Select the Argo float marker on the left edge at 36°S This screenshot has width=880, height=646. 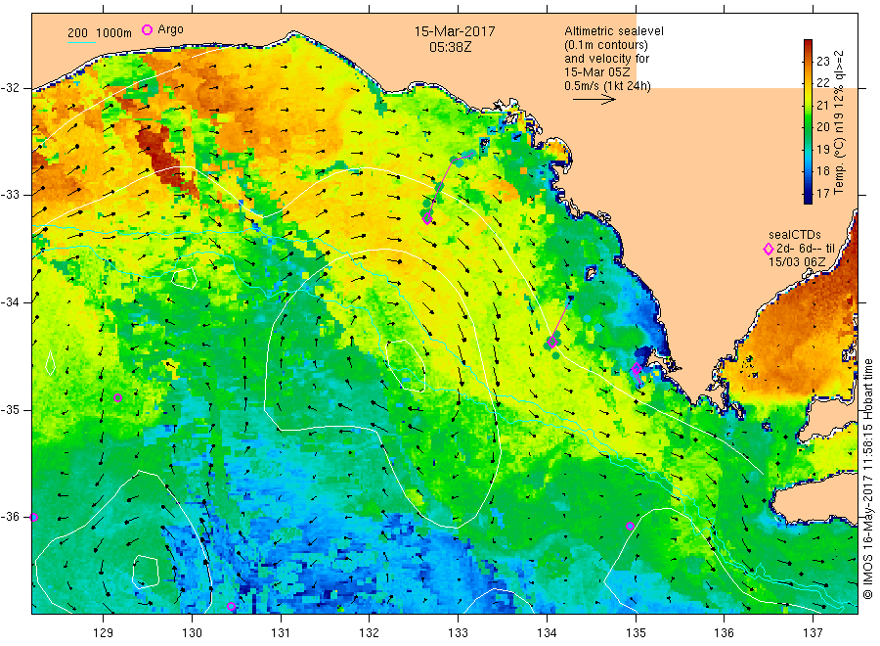33,518
